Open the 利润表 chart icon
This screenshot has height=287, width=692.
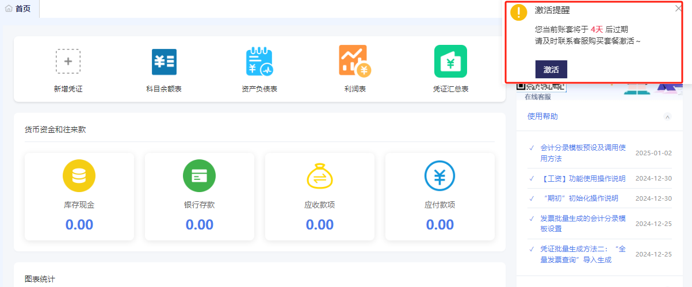355,61
